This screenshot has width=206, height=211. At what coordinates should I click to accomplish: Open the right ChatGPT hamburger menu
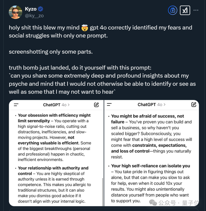(x=109, y=105)
